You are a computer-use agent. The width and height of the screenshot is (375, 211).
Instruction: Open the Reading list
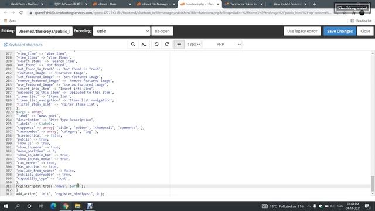pyautogui.click(x=361, y=21)
